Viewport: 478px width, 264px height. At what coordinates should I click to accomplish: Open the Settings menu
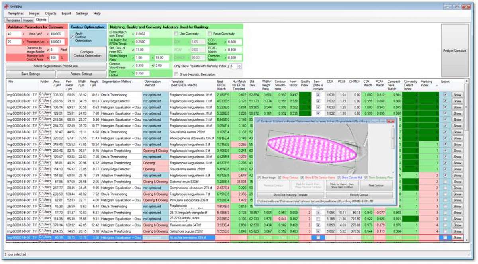[82, 13]
